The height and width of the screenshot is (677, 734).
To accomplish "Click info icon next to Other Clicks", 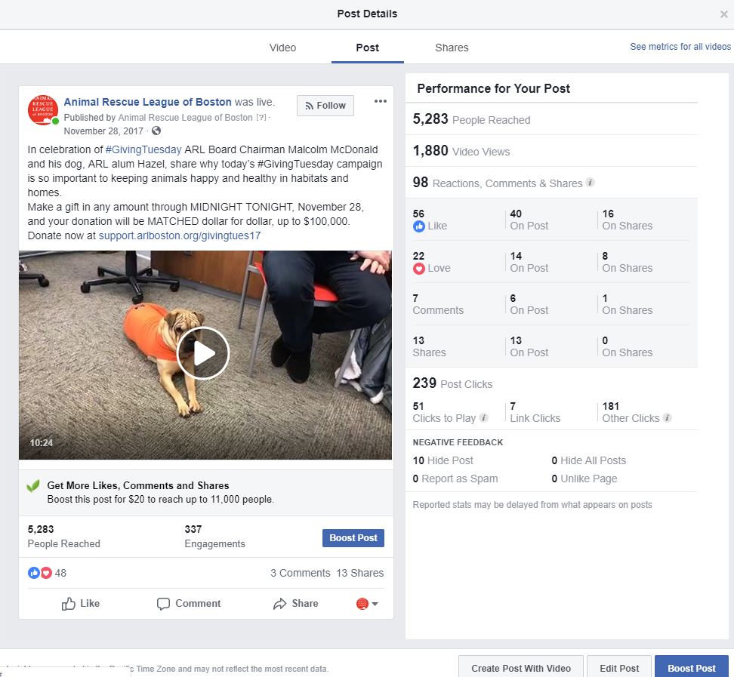I will [668, 418].
